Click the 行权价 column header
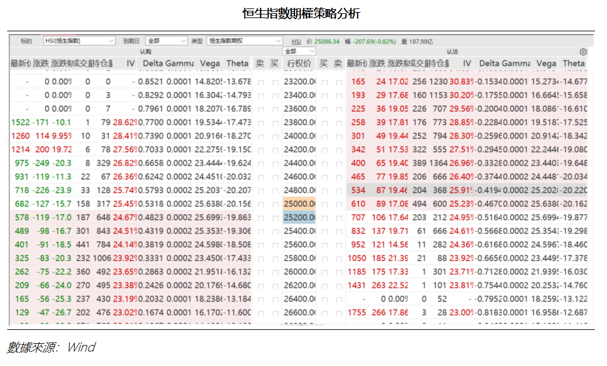 pyautogui.click(x=299, y=63)
